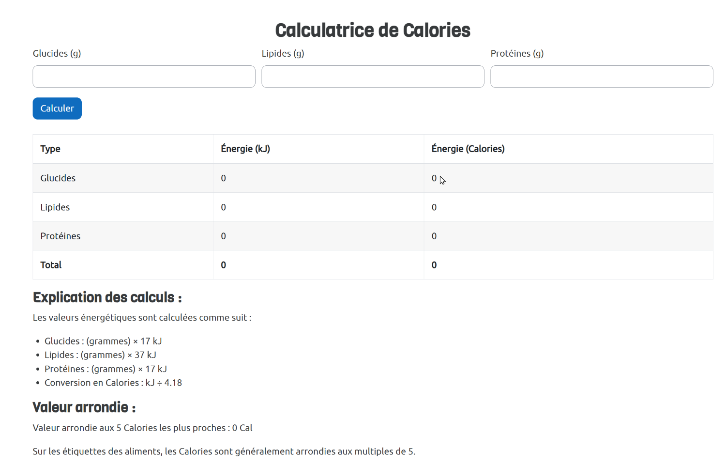Click the Glucides (g) label
Viewport: 726px width, 465px height.
pyautogui.click(x=57, y=53)
